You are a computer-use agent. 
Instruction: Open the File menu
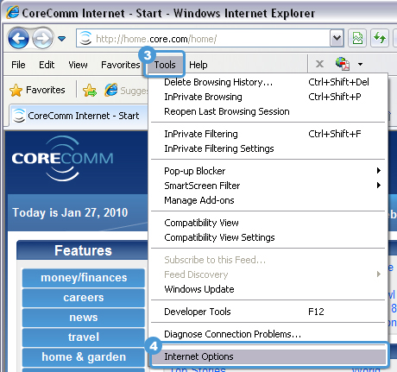(x=18, y=65)
